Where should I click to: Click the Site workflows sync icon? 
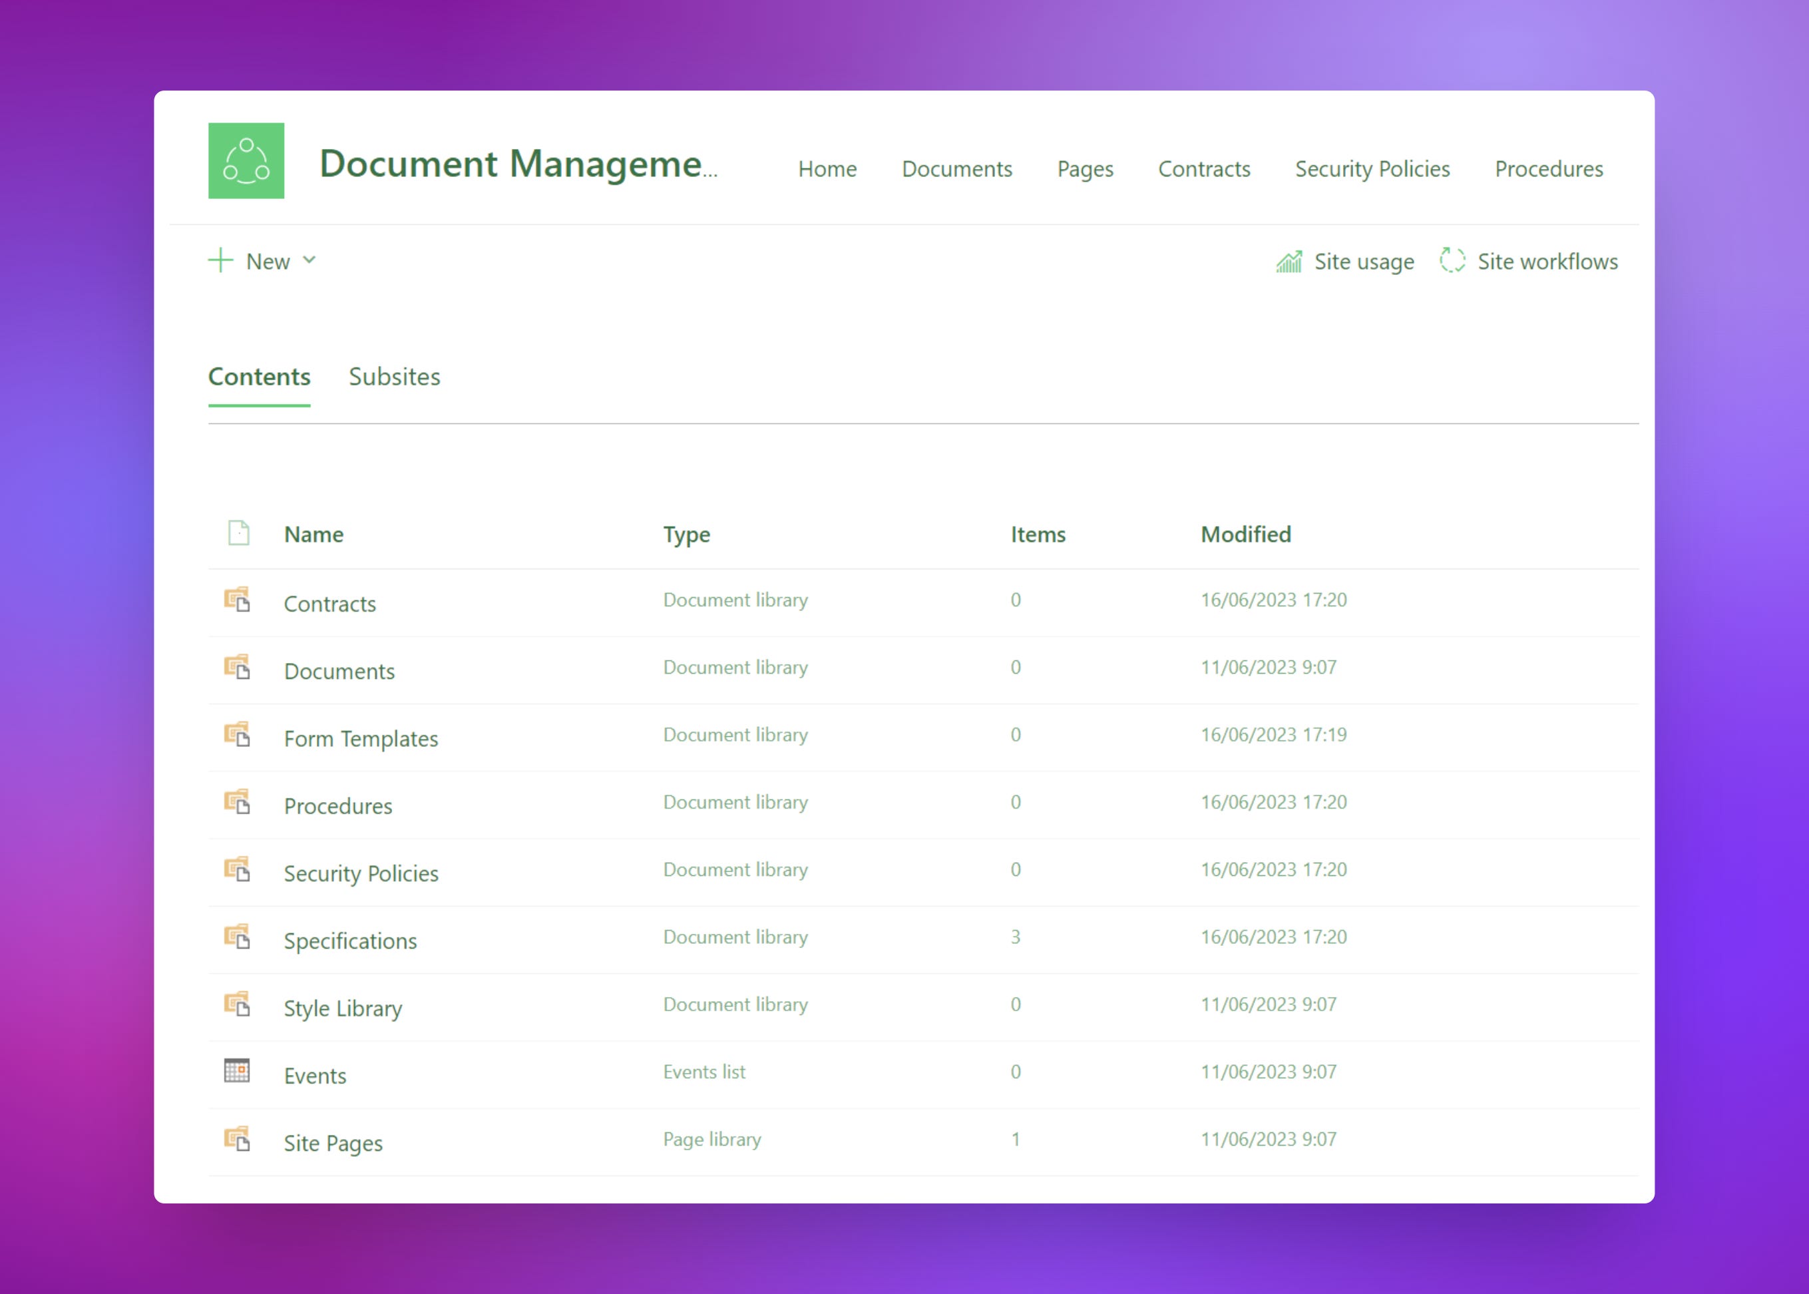(x=1452, y=260)
